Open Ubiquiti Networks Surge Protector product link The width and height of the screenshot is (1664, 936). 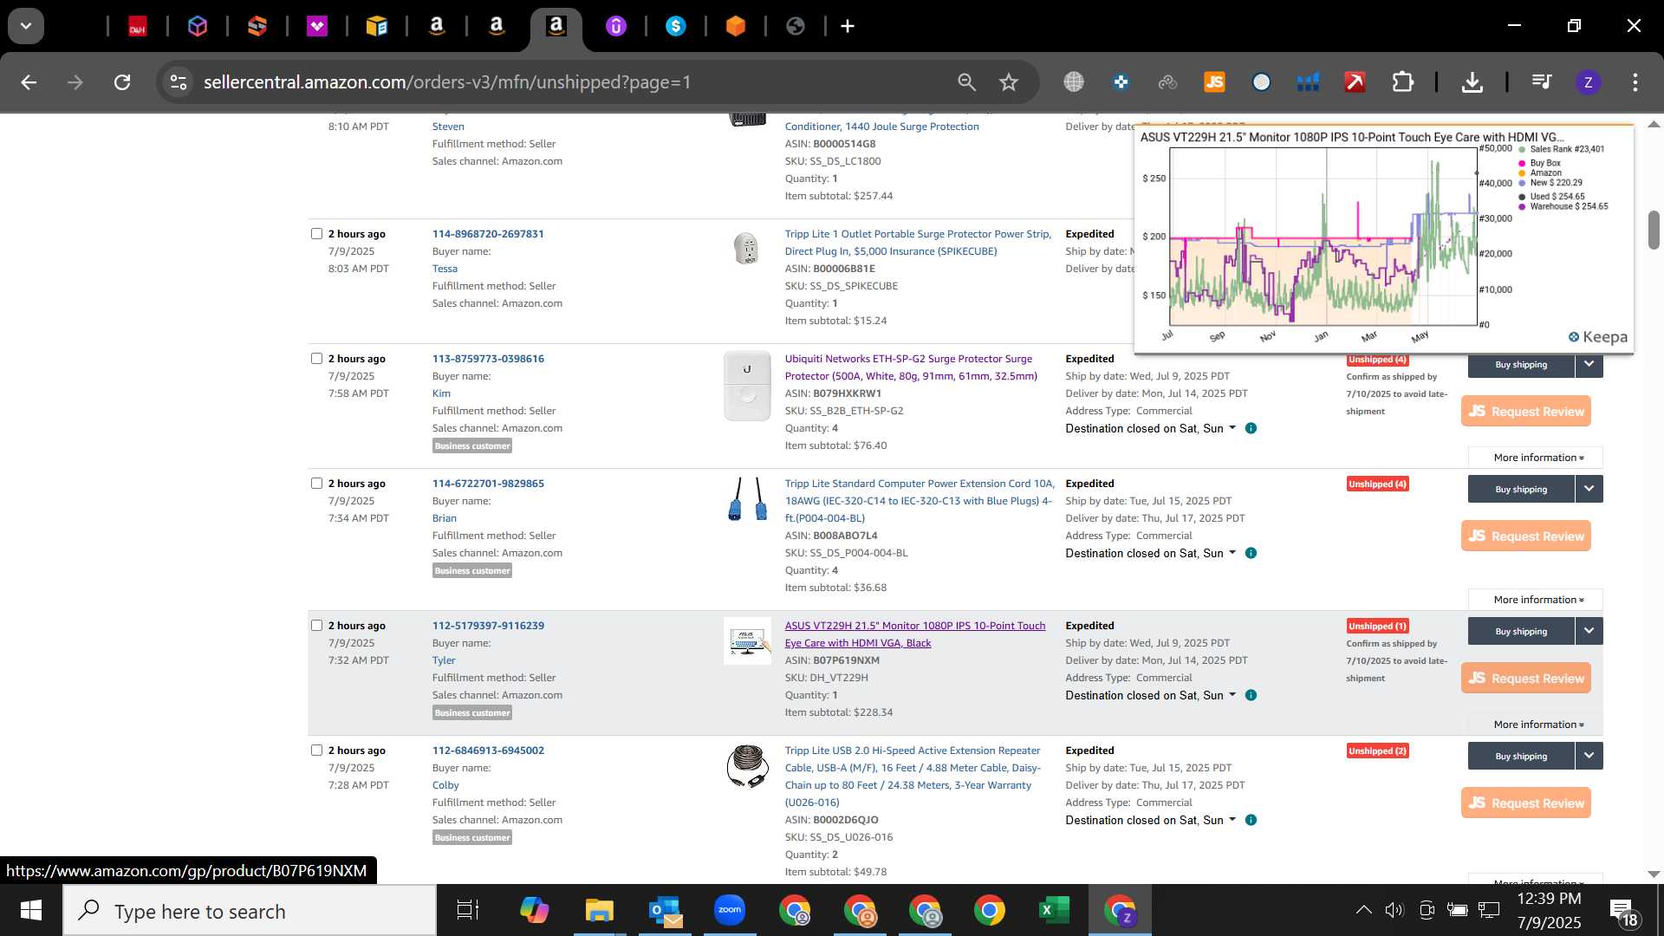[910, 367]
